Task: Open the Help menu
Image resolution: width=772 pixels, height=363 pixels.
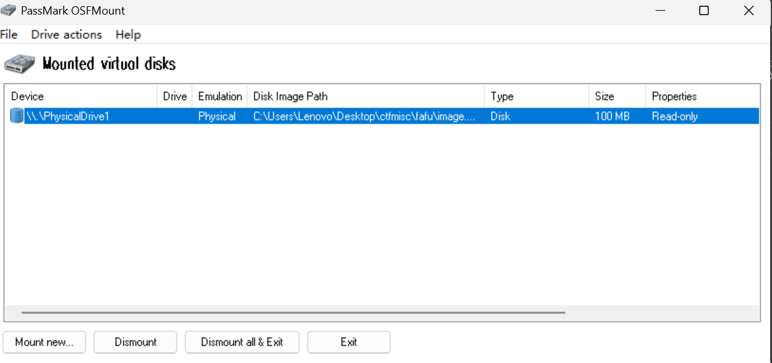Action: tap(128, 35)
